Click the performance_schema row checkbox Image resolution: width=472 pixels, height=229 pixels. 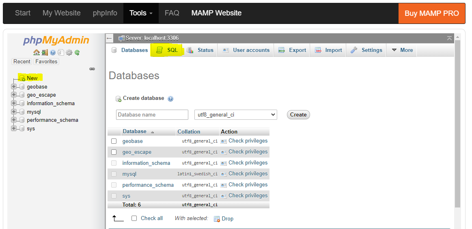point(114,185)
